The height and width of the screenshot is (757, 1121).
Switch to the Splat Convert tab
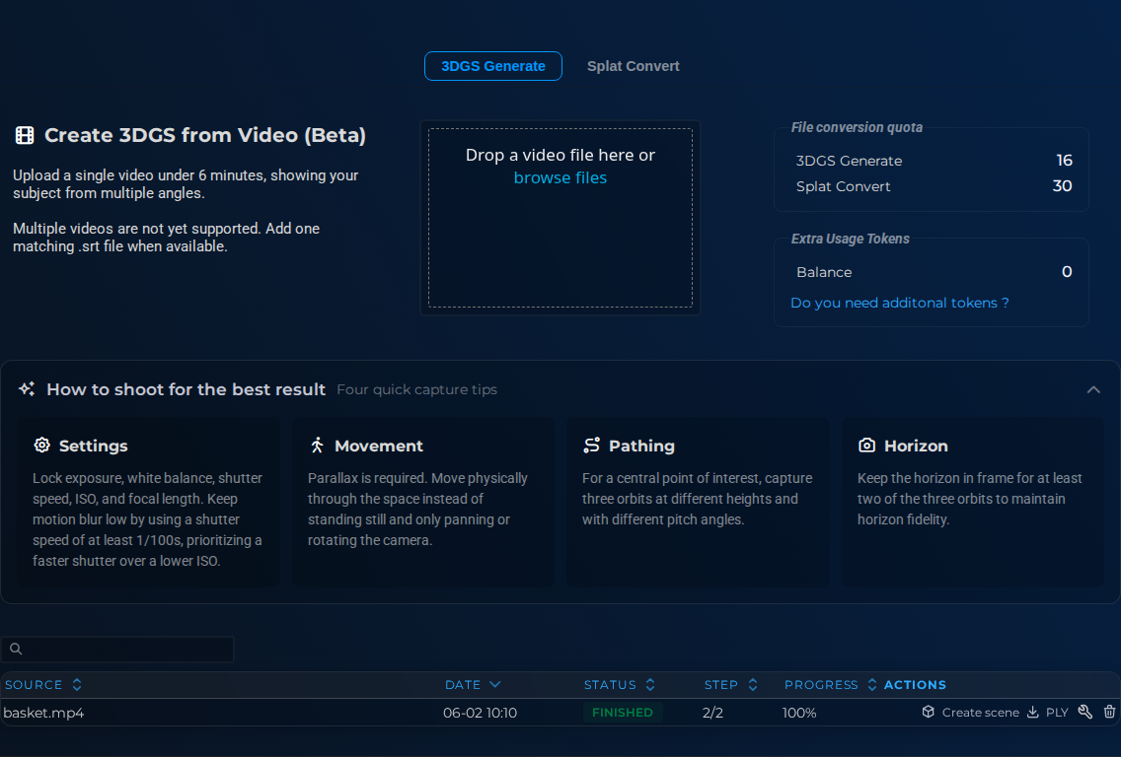pos(633,66)
